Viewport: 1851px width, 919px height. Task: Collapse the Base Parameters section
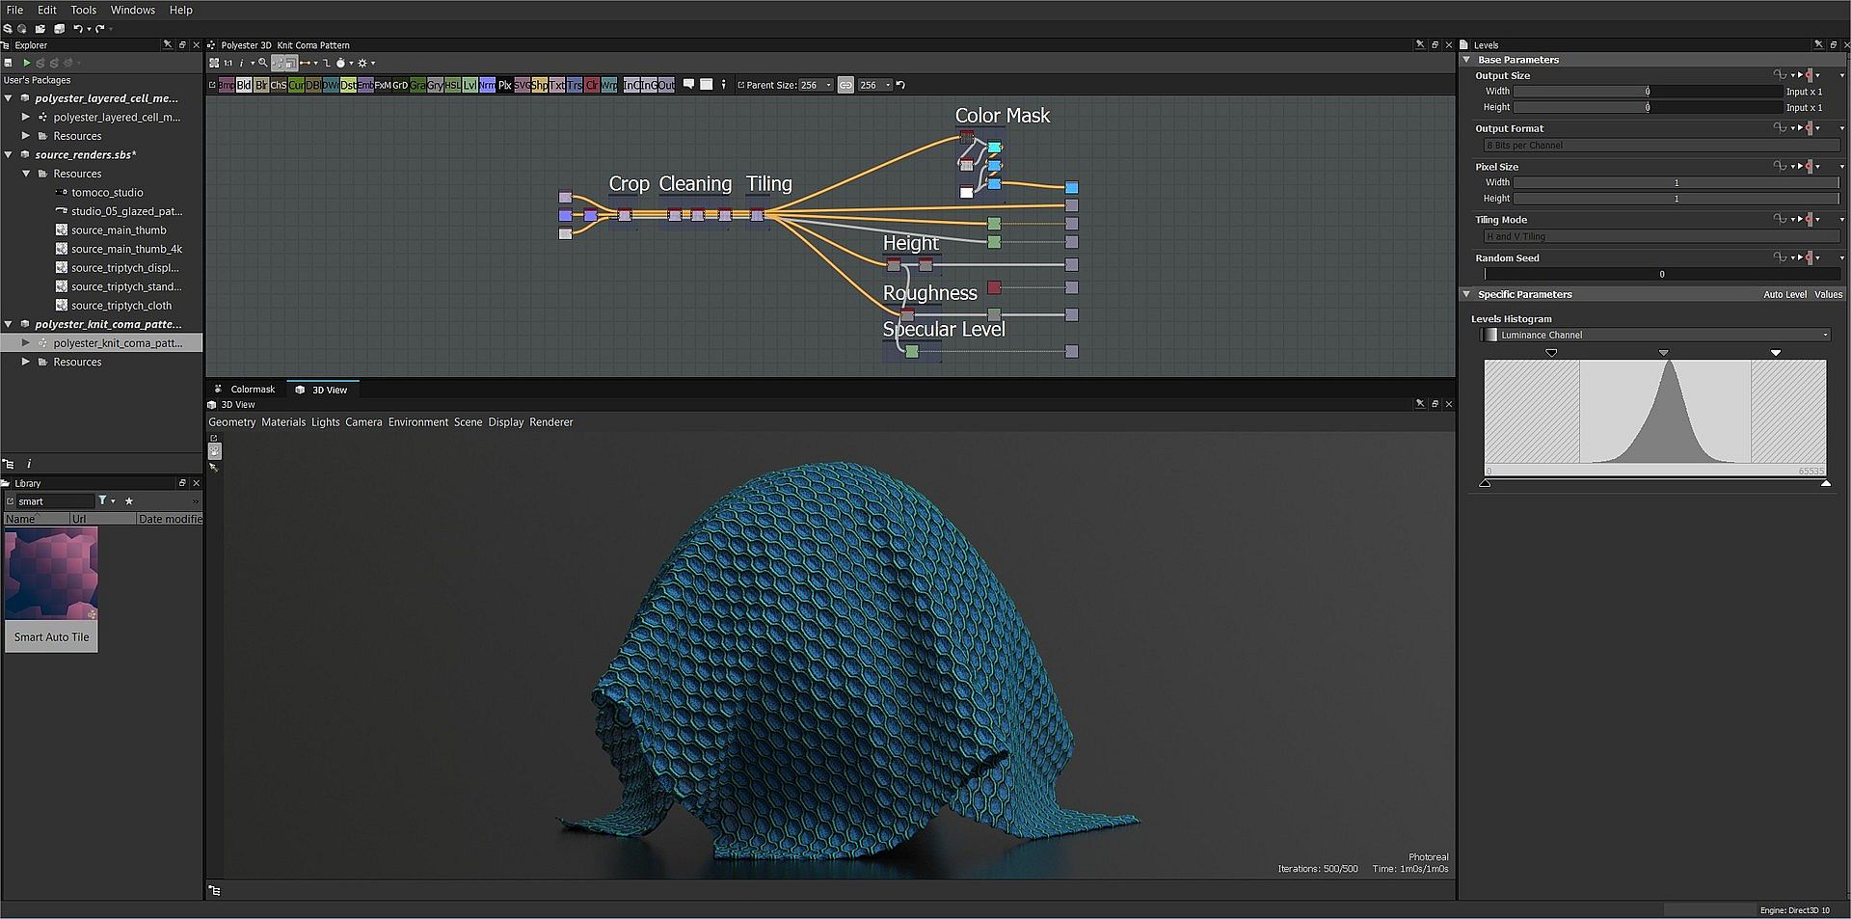pyautogui.click(x=1466, y=60)
